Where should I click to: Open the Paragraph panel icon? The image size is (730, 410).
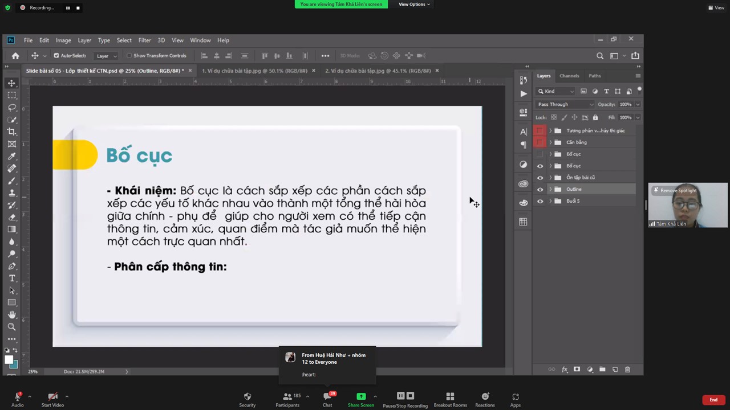click(x=524, y=145)
